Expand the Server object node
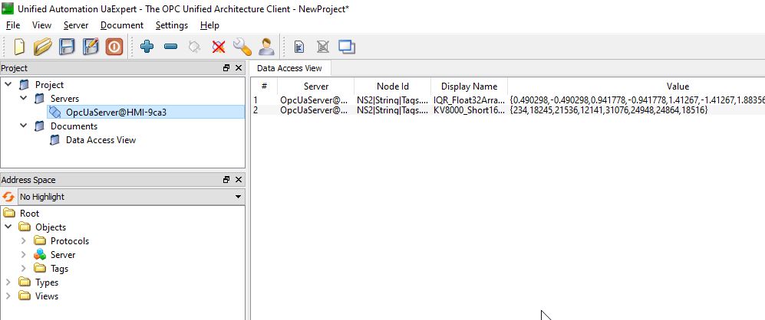The height and width of the screenshot is (320, 765). [24, 255]
